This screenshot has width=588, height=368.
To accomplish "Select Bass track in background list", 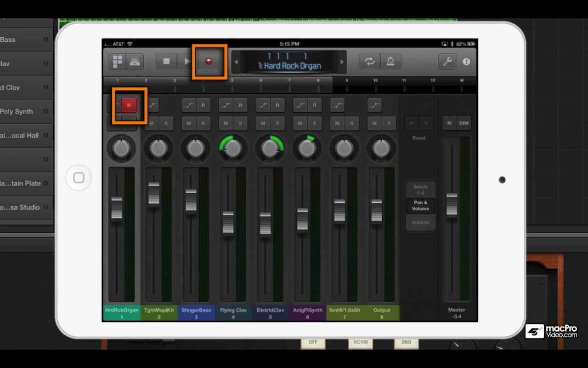I will [26, 40].
